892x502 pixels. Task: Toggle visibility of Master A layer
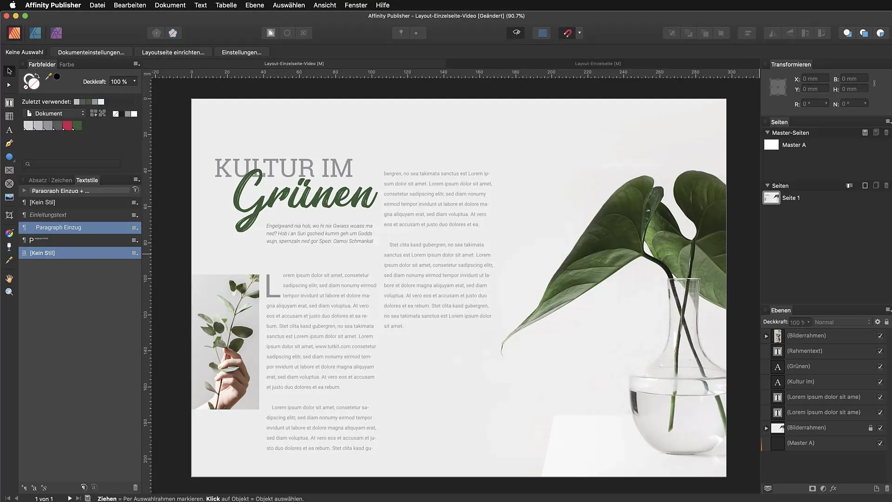click(x=880, y=443)
